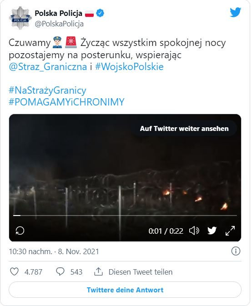Click the replay icon in video player
Image resolution: width=252 pixels, height=306 pixels.
[x=20, y=231]
